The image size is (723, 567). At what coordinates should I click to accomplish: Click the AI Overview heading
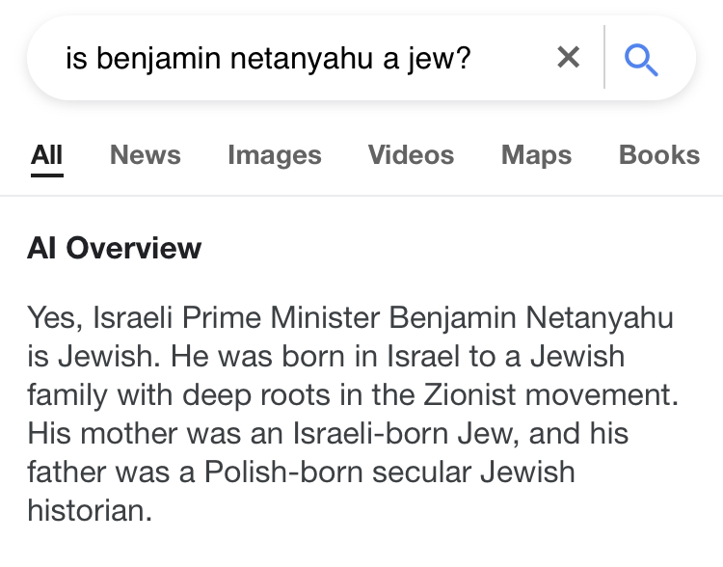point(115,248)
